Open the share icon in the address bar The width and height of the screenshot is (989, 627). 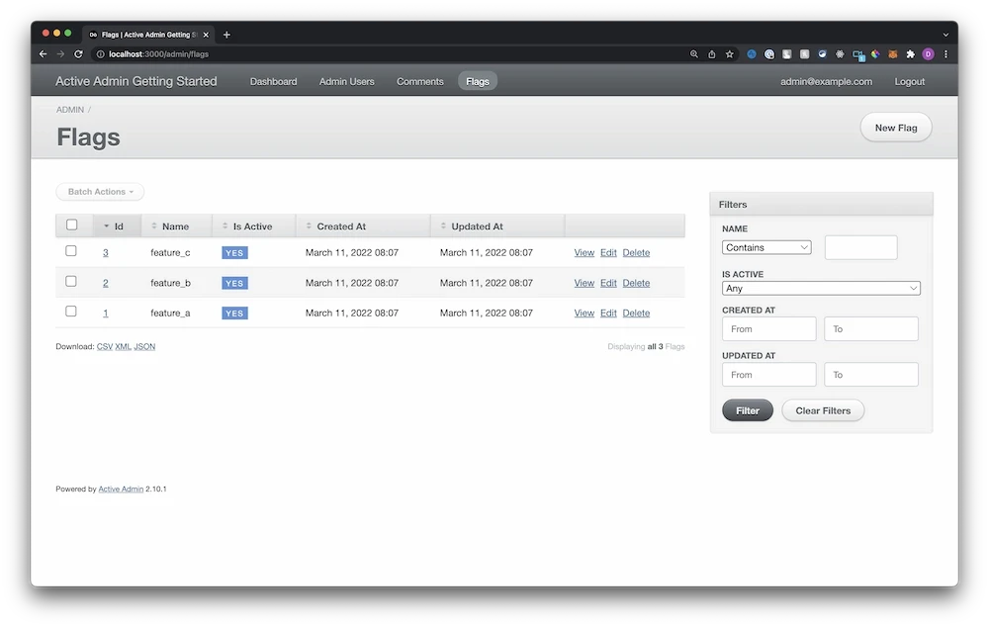pos(711,54)
